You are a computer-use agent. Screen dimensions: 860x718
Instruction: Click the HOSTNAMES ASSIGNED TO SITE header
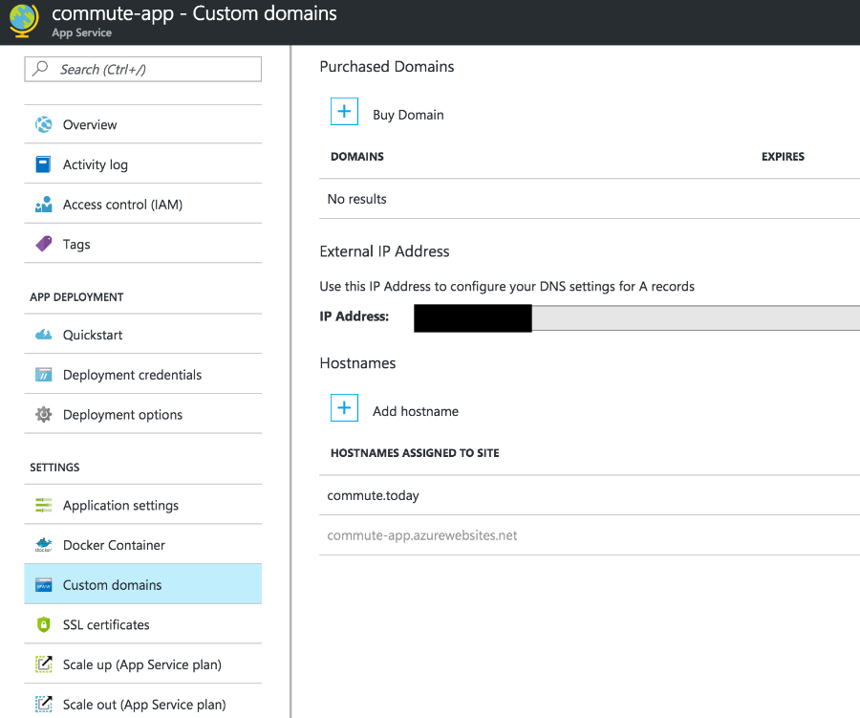pyautogui.click(x=415, y=453)
